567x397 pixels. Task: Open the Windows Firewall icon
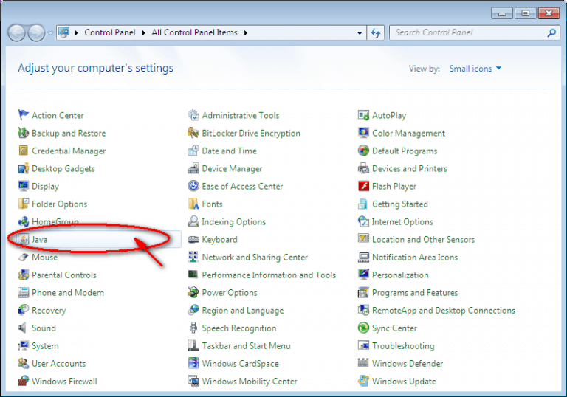click(x=23, y=381)
